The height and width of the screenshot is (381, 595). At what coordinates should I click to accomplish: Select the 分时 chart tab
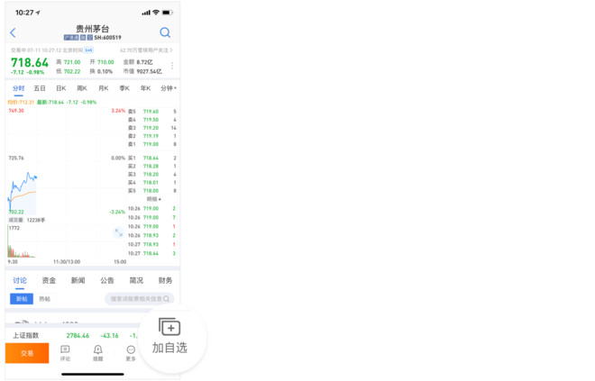18,88
